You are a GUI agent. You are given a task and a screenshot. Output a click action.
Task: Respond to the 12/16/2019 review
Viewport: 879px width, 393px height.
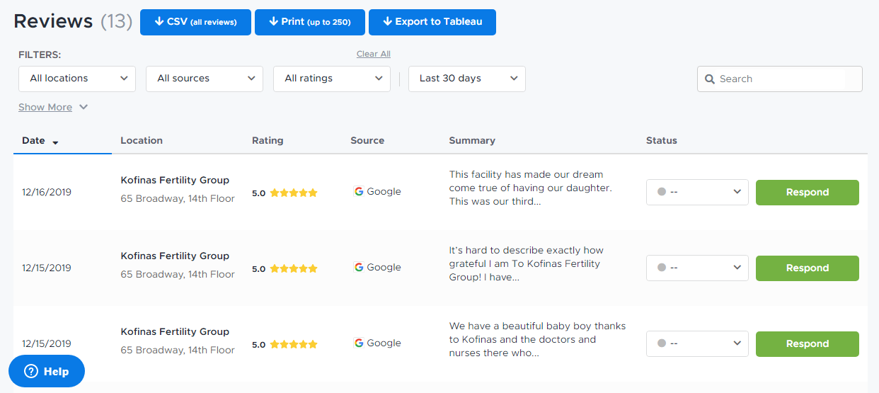pos(807,192)
